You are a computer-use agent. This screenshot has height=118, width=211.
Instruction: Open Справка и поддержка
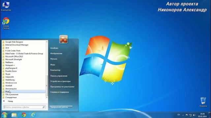[x=60, y=92]
